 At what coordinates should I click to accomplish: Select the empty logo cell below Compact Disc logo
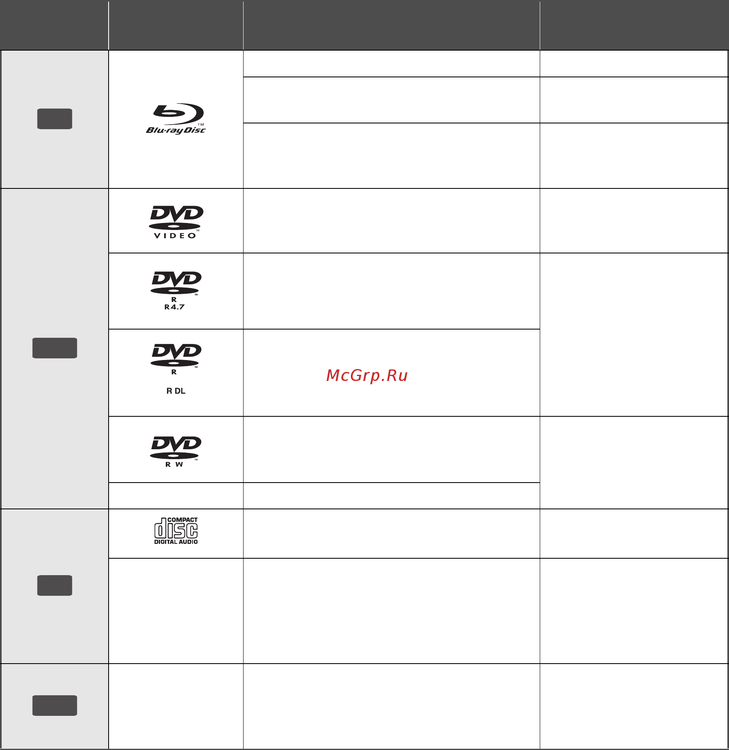pos(176,611)
